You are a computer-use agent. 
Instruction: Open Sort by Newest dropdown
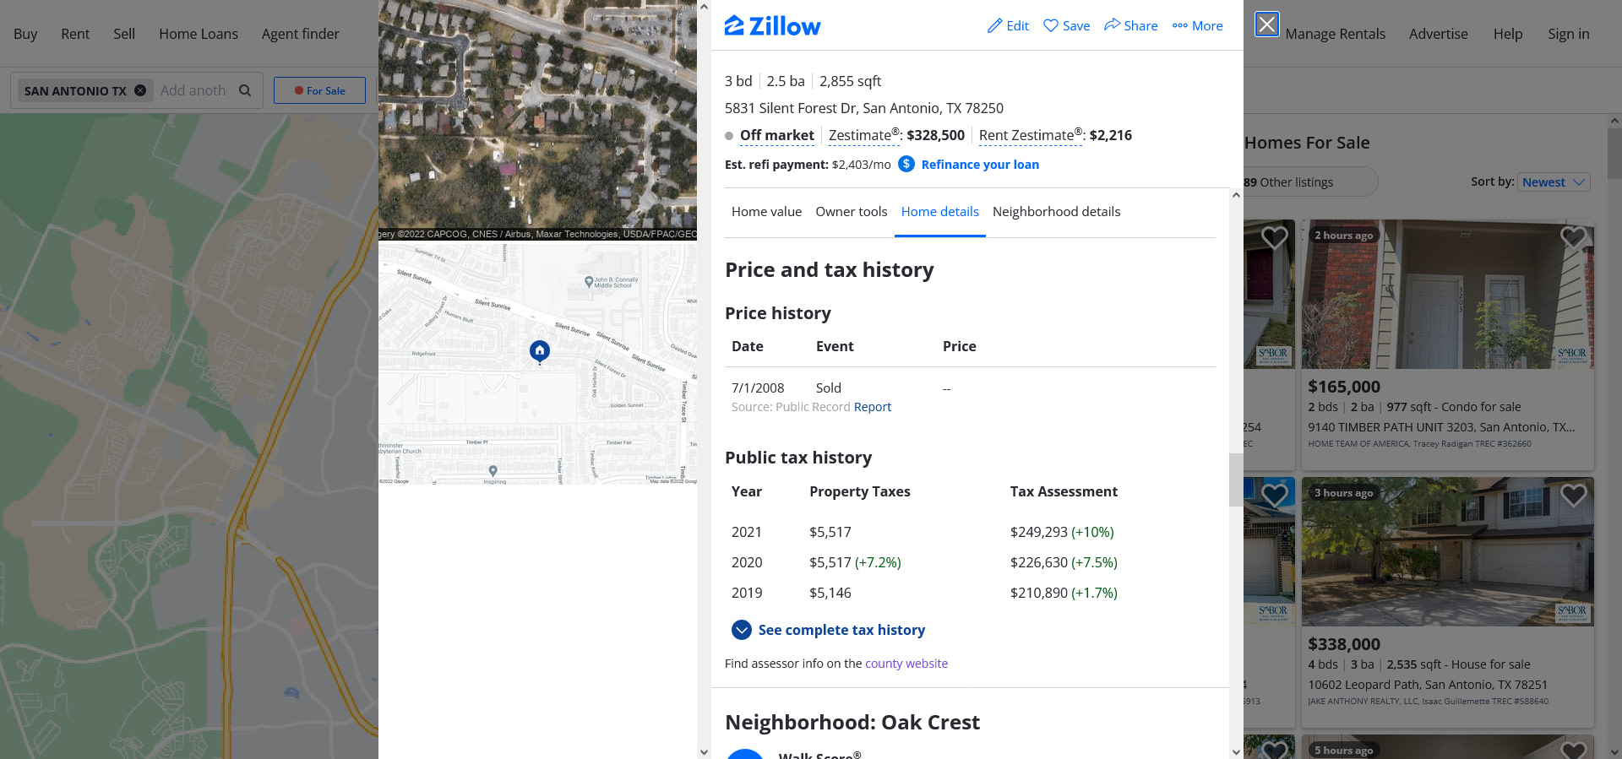[1554, 182]
